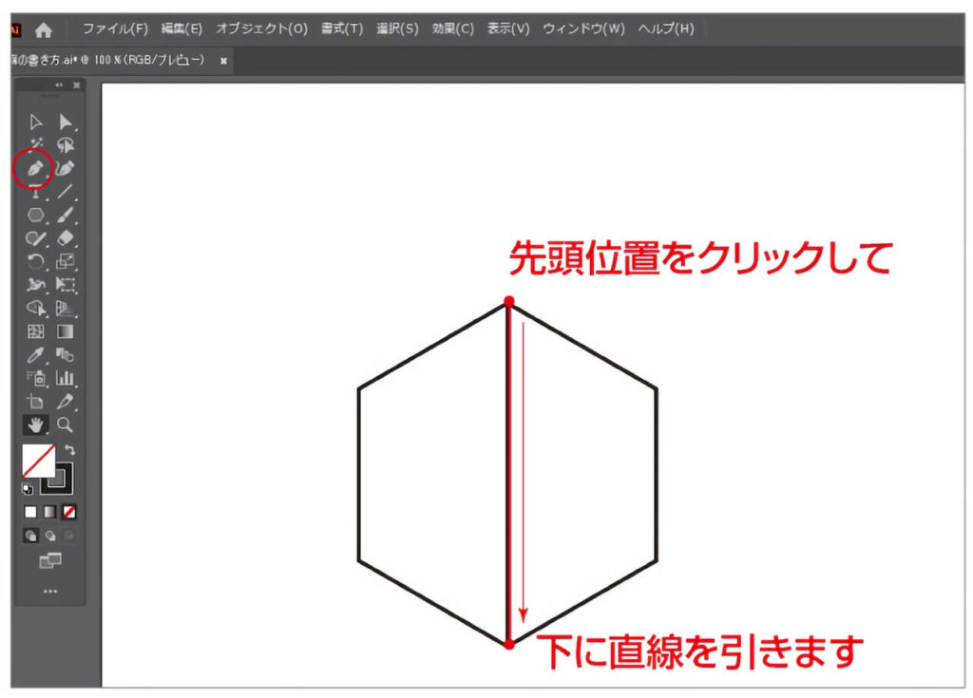Select the Polygon shape tool
The height and width of the screenshot is (698, 973).
coord(35,215)
